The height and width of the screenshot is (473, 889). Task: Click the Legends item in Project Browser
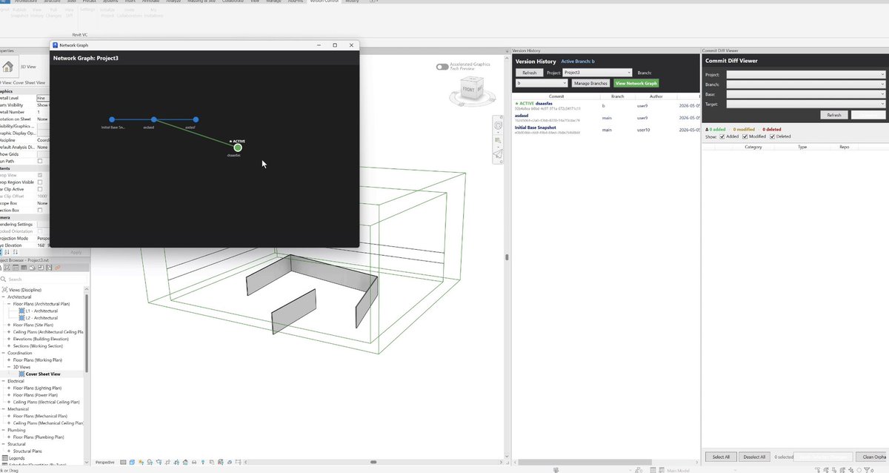[x=16, y=458]
